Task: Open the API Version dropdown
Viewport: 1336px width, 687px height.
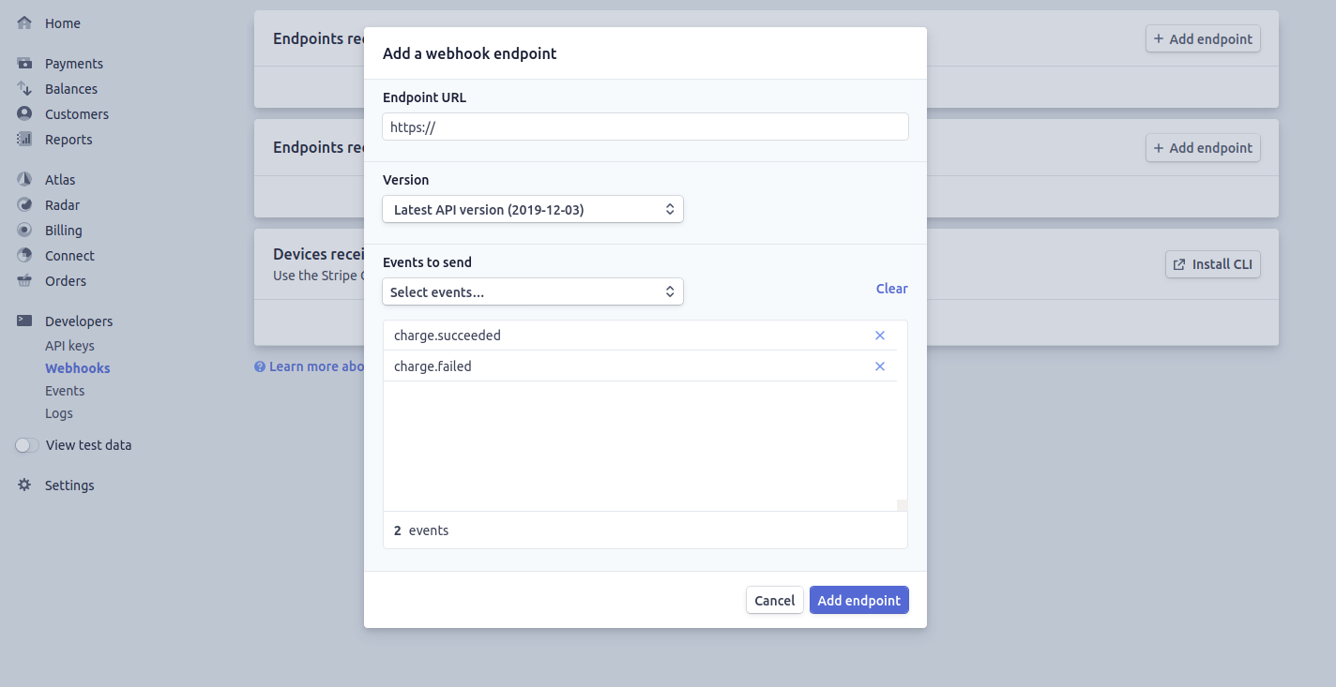Action: 532,210
